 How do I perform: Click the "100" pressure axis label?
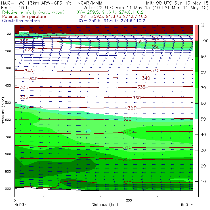click(8, 34)
